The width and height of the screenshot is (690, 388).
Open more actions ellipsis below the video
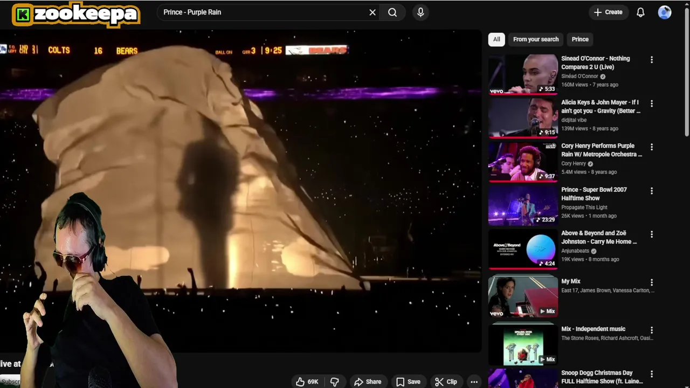point(474,382)
